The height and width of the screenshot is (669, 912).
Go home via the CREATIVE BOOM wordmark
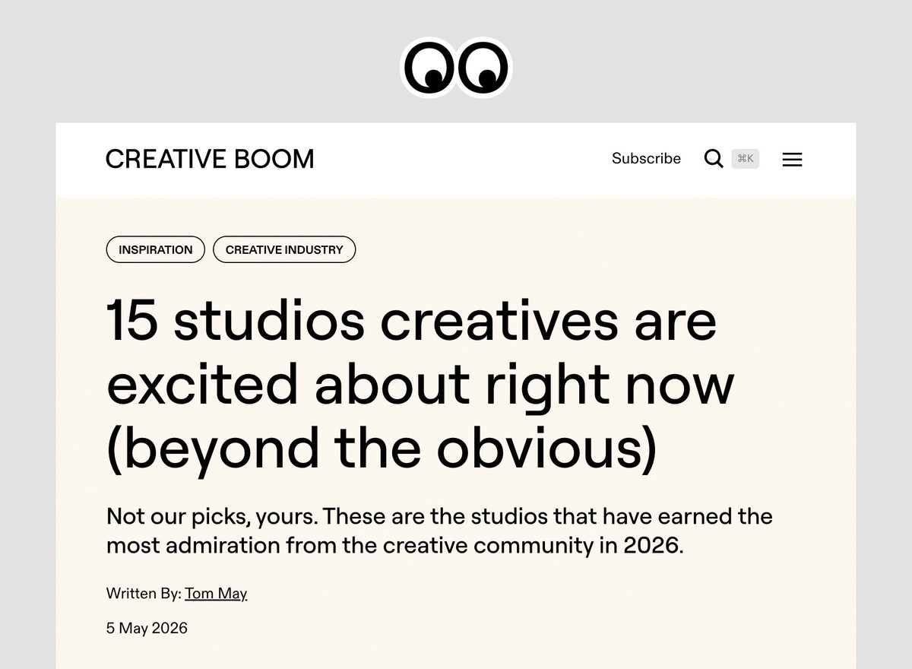pyautogui.click(x=210, y=159)
